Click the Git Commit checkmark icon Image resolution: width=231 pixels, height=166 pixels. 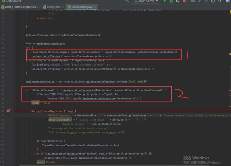click(x=206, y=1)
